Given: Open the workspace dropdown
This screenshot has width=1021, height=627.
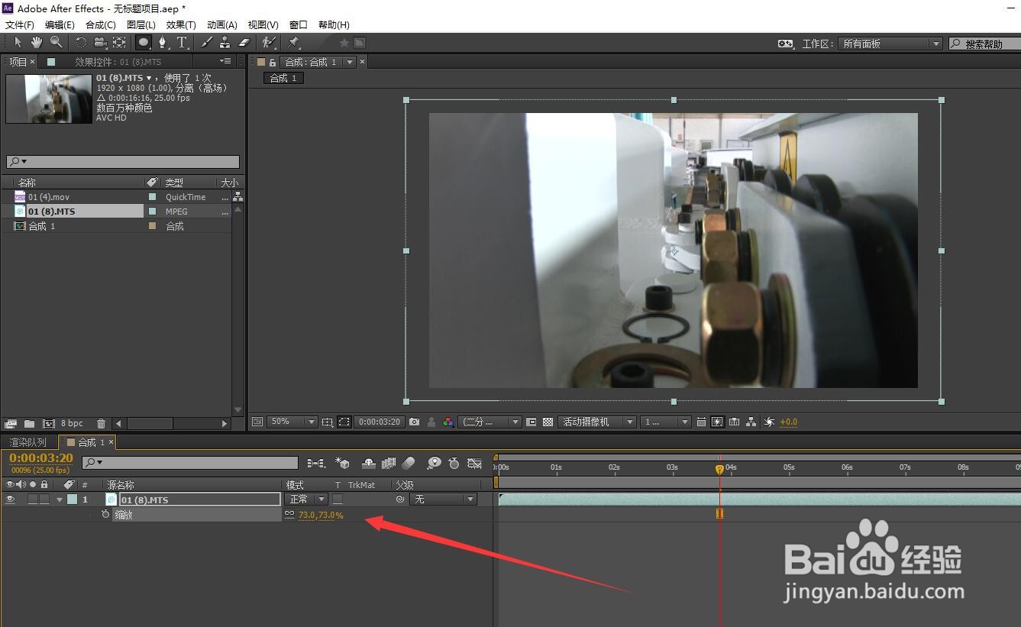Looking at the screenshot, I should [890, 44].
